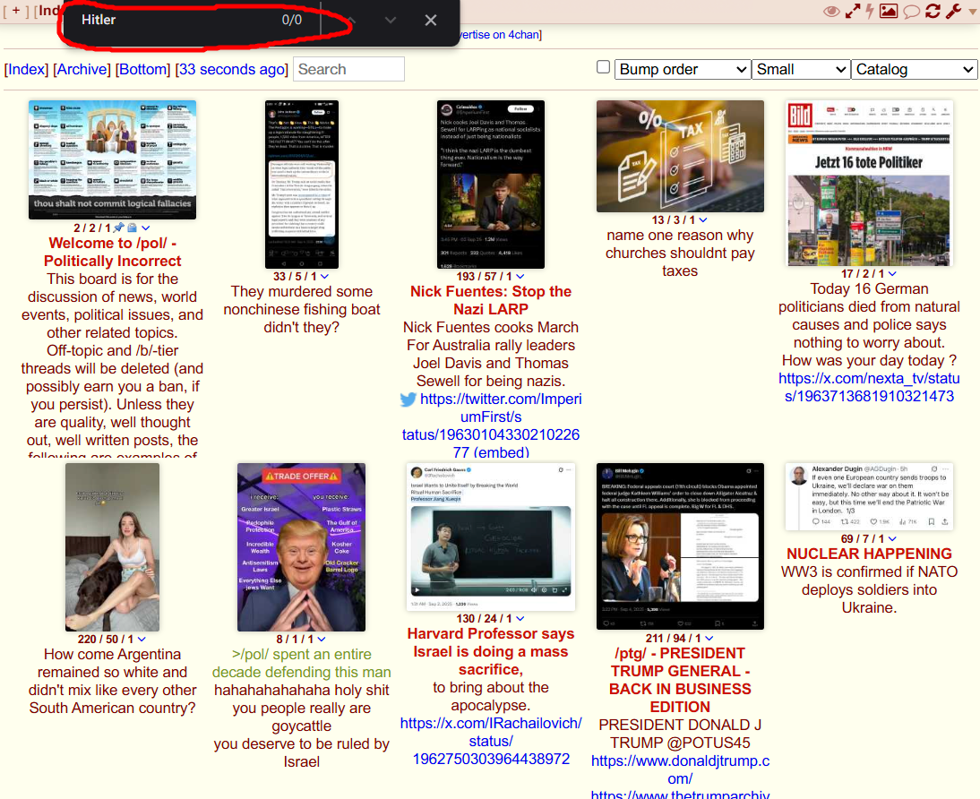Click the 'NUCLEAR HAPPENING' thread title
980x799 pixels.
(870, 554)
